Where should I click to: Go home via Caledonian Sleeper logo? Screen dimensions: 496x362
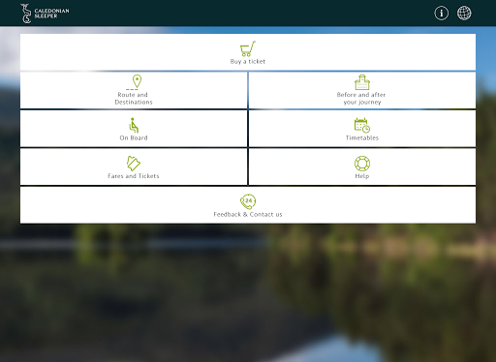coord(45,14)
